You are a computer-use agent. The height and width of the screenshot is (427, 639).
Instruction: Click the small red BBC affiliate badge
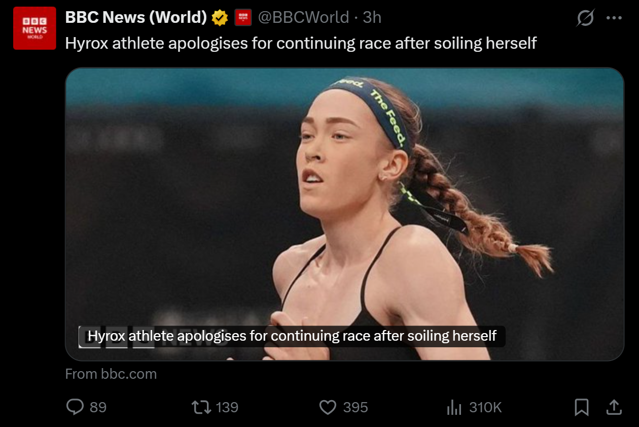[x=243, y=18]
